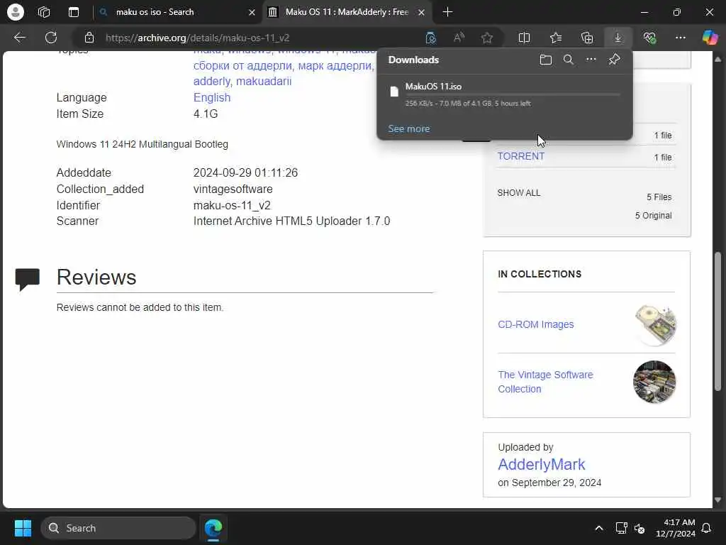Open uploader AdderlyMark profile

[541, 464]
